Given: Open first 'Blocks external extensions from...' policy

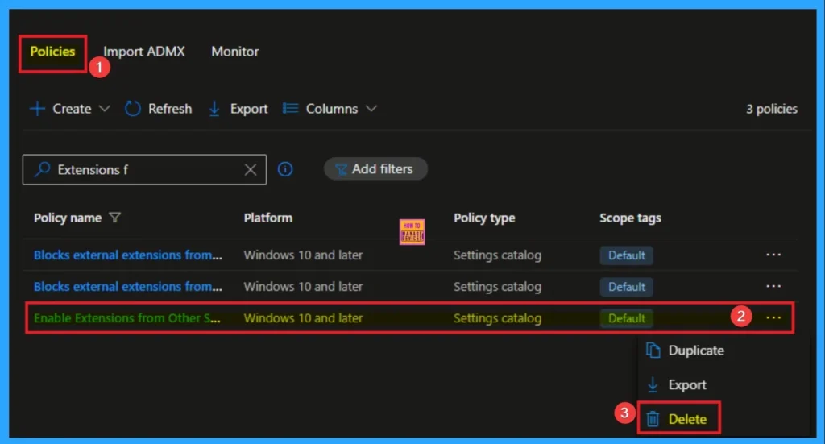Looking at the screenshot, I should pyautogui.click(x=128, y=255).
